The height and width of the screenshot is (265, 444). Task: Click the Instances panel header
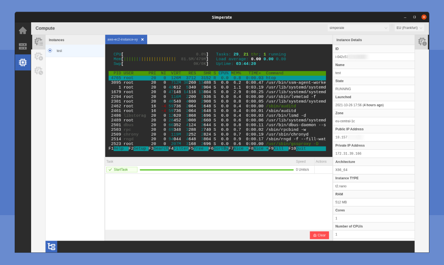coord(57,40)
